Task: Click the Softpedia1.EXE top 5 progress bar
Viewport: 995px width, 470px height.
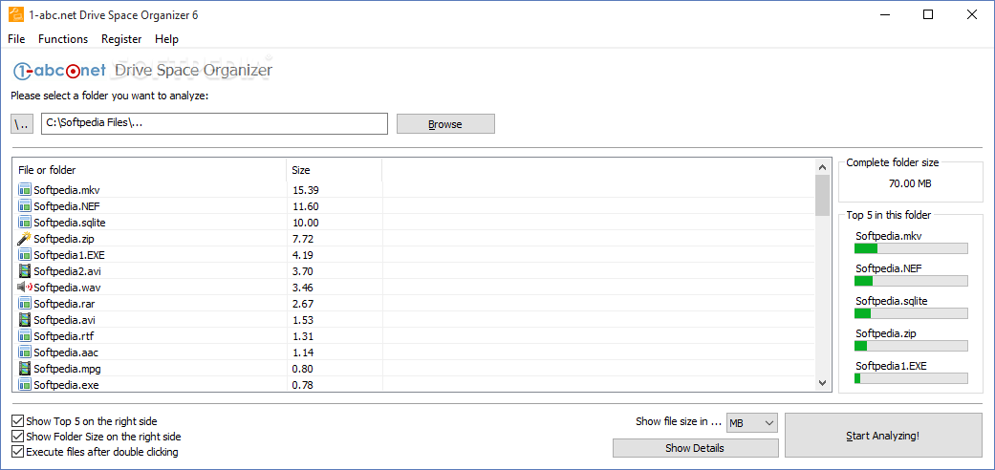Action: click(911, 378)
